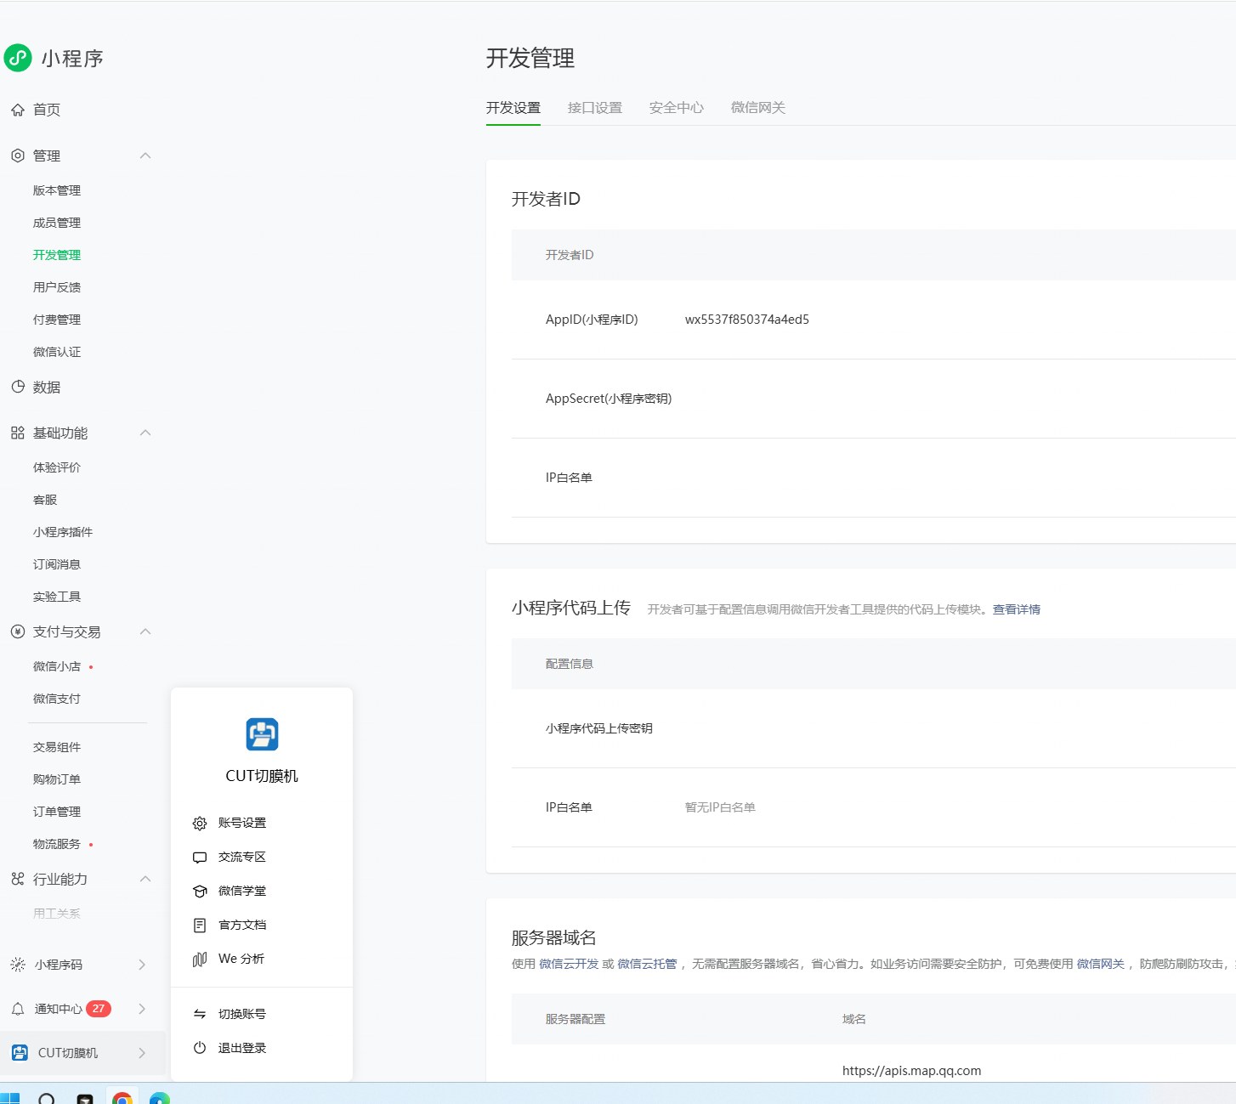The width and height of the screenshot is (1236, 1104).
Task: Open 订阅消息
Action: tap(57, 564)
